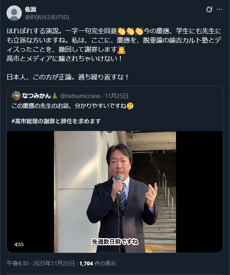Open the quoted post's 11月25日 date

pos(117,96)
